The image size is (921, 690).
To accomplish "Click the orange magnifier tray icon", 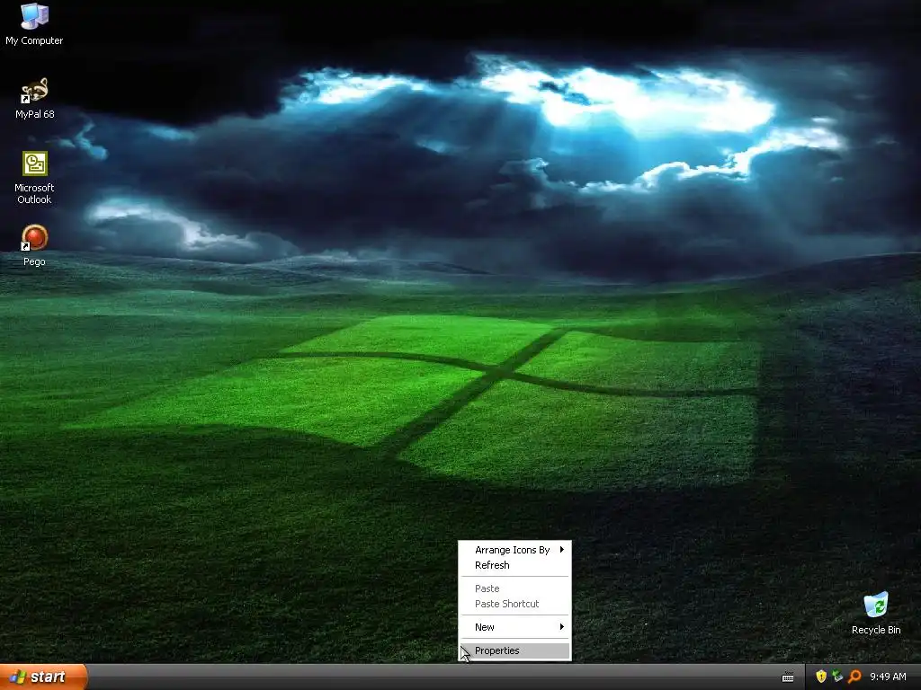I will click(x=854, y=677).
